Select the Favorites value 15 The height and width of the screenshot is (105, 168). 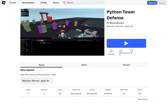[44, 94]
